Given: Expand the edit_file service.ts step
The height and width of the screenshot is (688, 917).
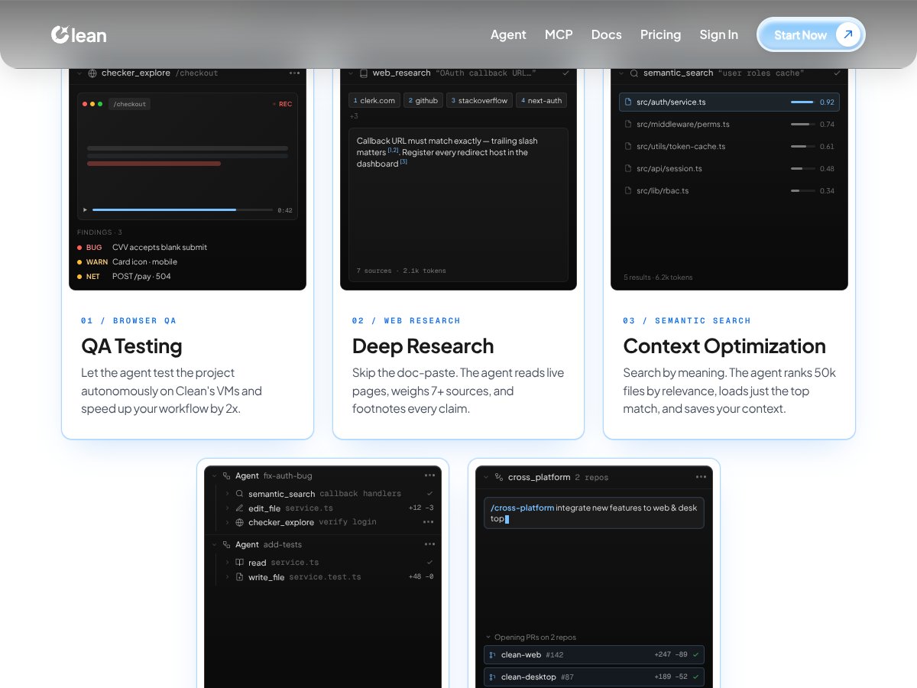Looking at the screenshot, I should pos(227,508).
